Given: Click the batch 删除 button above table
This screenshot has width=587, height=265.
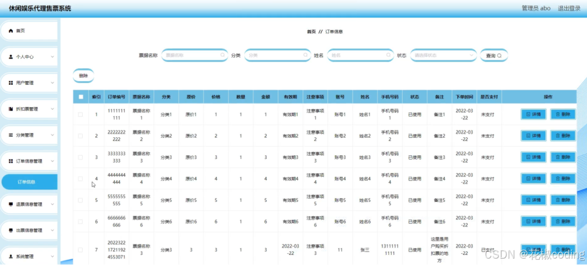Looking at the screenshot, I should [x=83, y=76].
